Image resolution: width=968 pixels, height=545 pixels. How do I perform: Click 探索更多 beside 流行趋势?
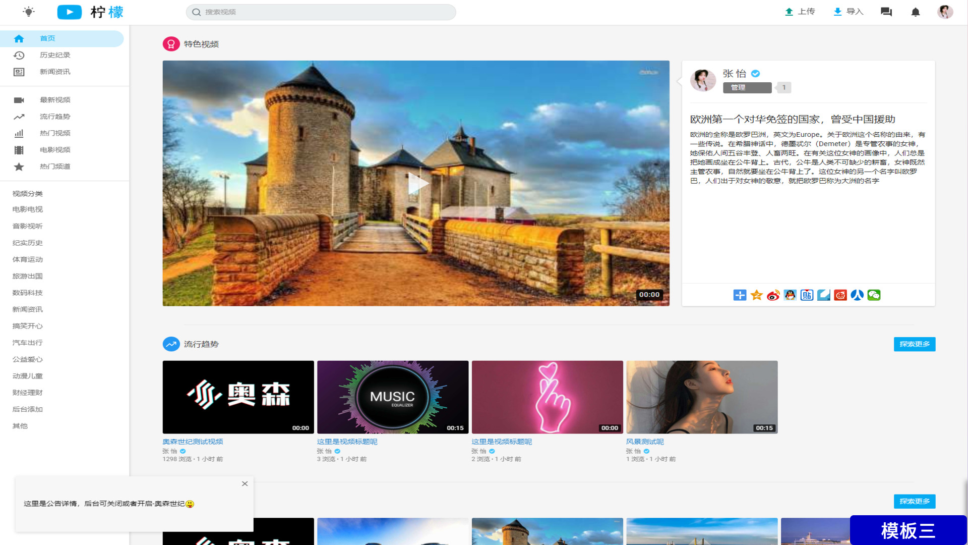pos(914,344)
